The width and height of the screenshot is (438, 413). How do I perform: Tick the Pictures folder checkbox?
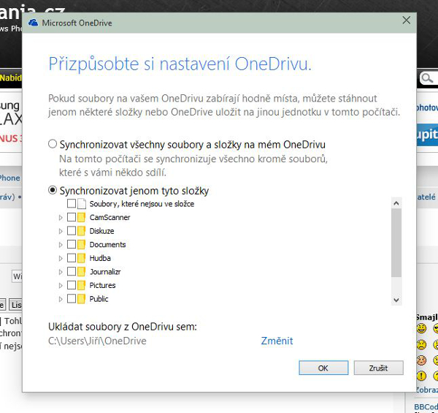[x=72, y=285]
